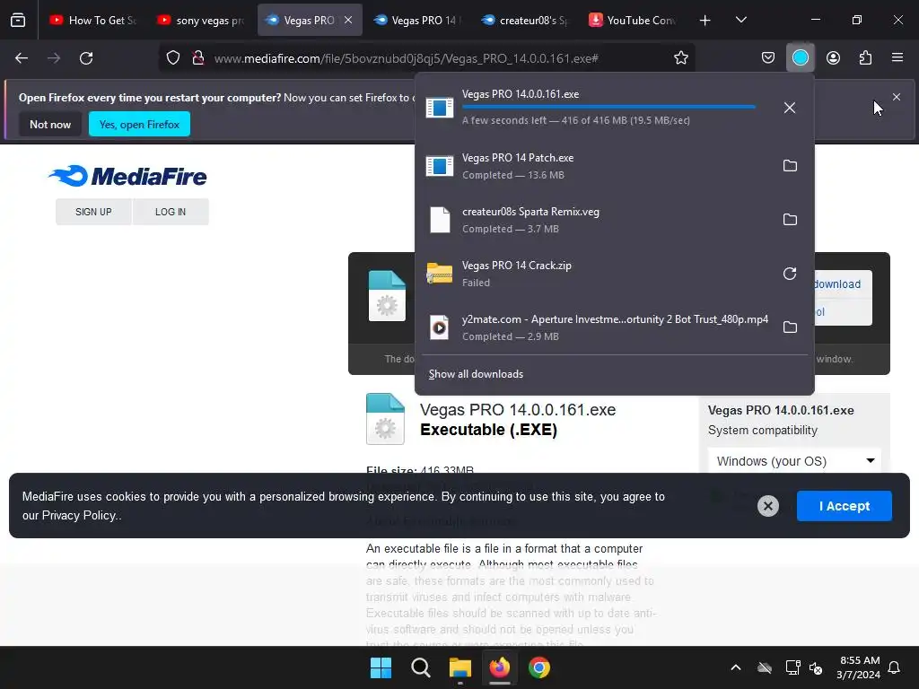Image resolution: width=919 pixels, height=689 pixels.
Task: Open the notification bell in the taskbar
Action: (894, 667)
